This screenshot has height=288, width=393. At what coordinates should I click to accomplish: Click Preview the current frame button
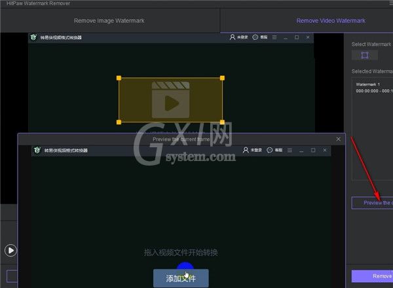[x=373, y=203]
